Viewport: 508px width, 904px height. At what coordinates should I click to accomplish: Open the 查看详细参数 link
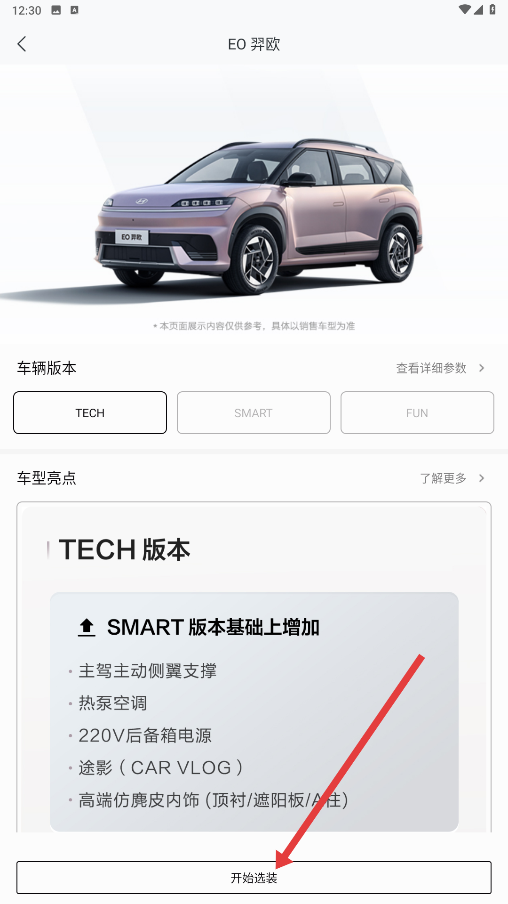(431, 368)
